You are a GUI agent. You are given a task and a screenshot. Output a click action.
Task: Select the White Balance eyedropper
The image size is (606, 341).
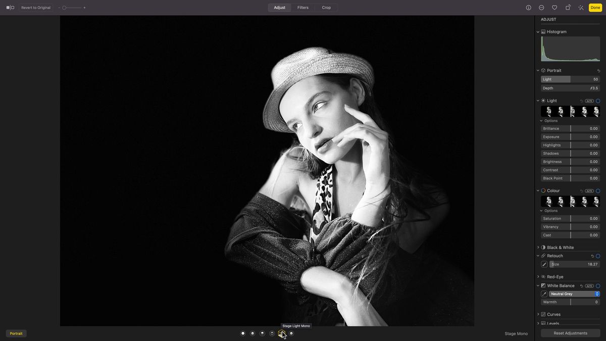click(x=544, y=294)
